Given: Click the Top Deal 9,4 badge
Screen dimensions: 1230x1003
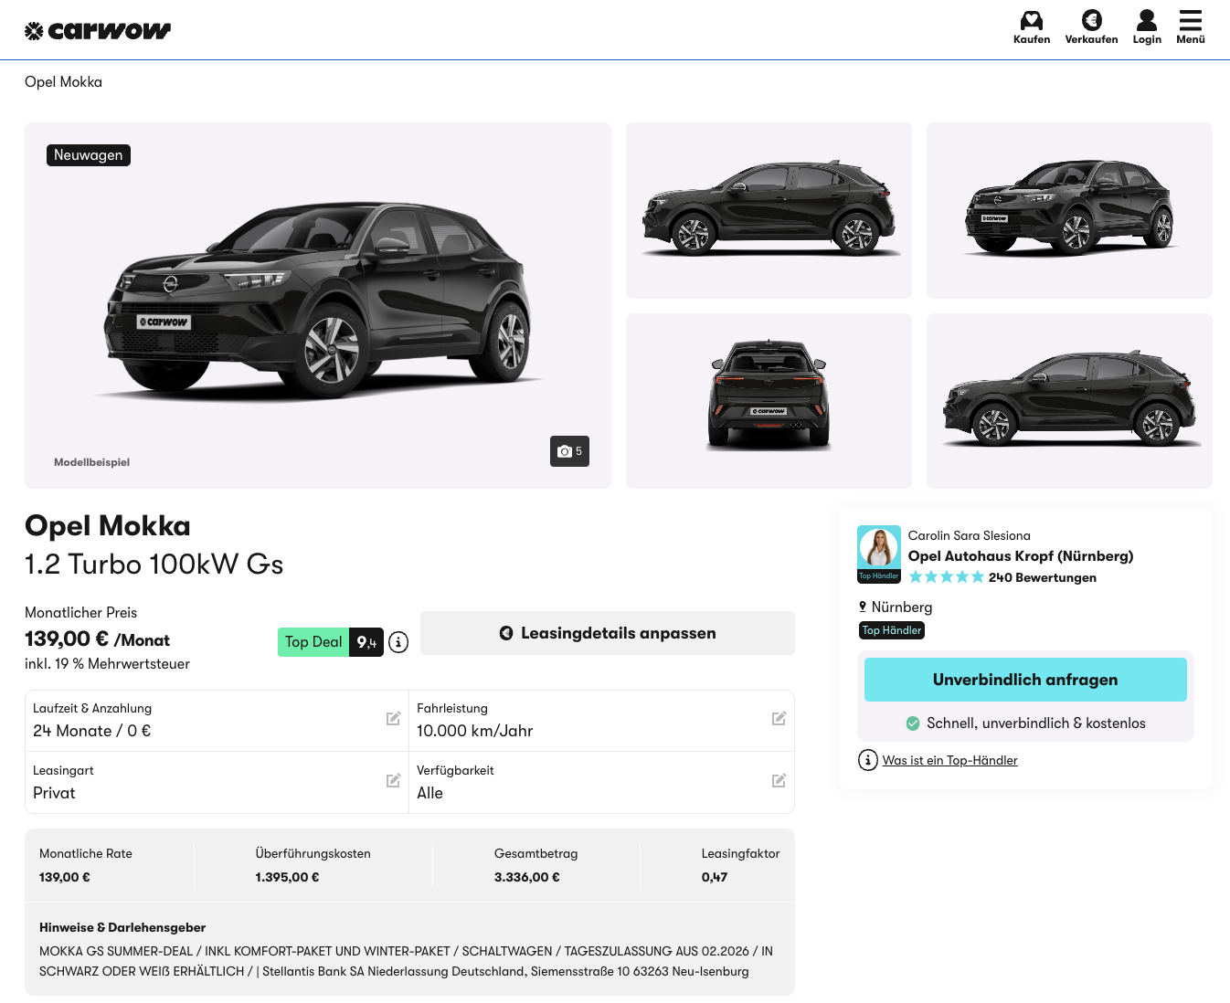Looking at the screenshot, I should (x=331, y=642).
